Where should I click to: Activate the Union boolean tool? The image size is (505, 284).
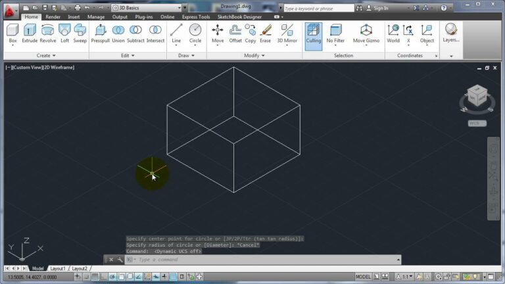pos(118,33)
